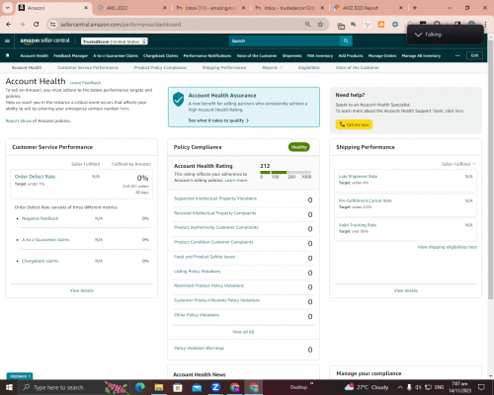Open the Negative feedback link
Viewport: 494px width, 395px height.
tap(40, 218)
